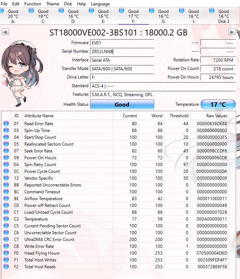240x279 pixels.
Task: Click status icon for Current Pending Sector Count
Action: point(6,226)
